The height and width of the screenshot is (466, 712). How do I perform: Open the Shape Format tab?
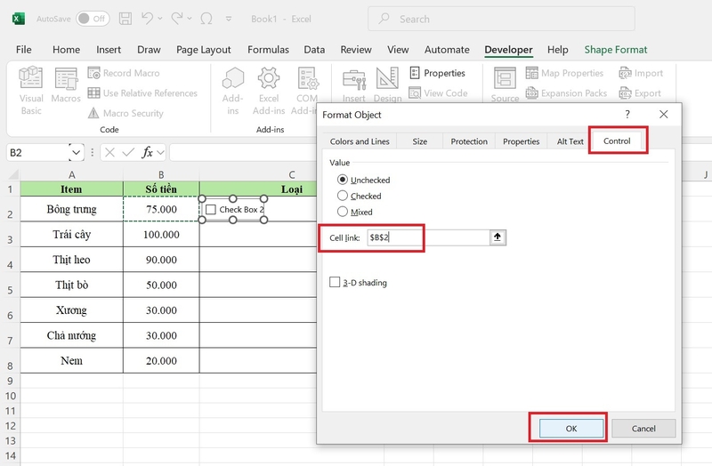coord(615,50)
